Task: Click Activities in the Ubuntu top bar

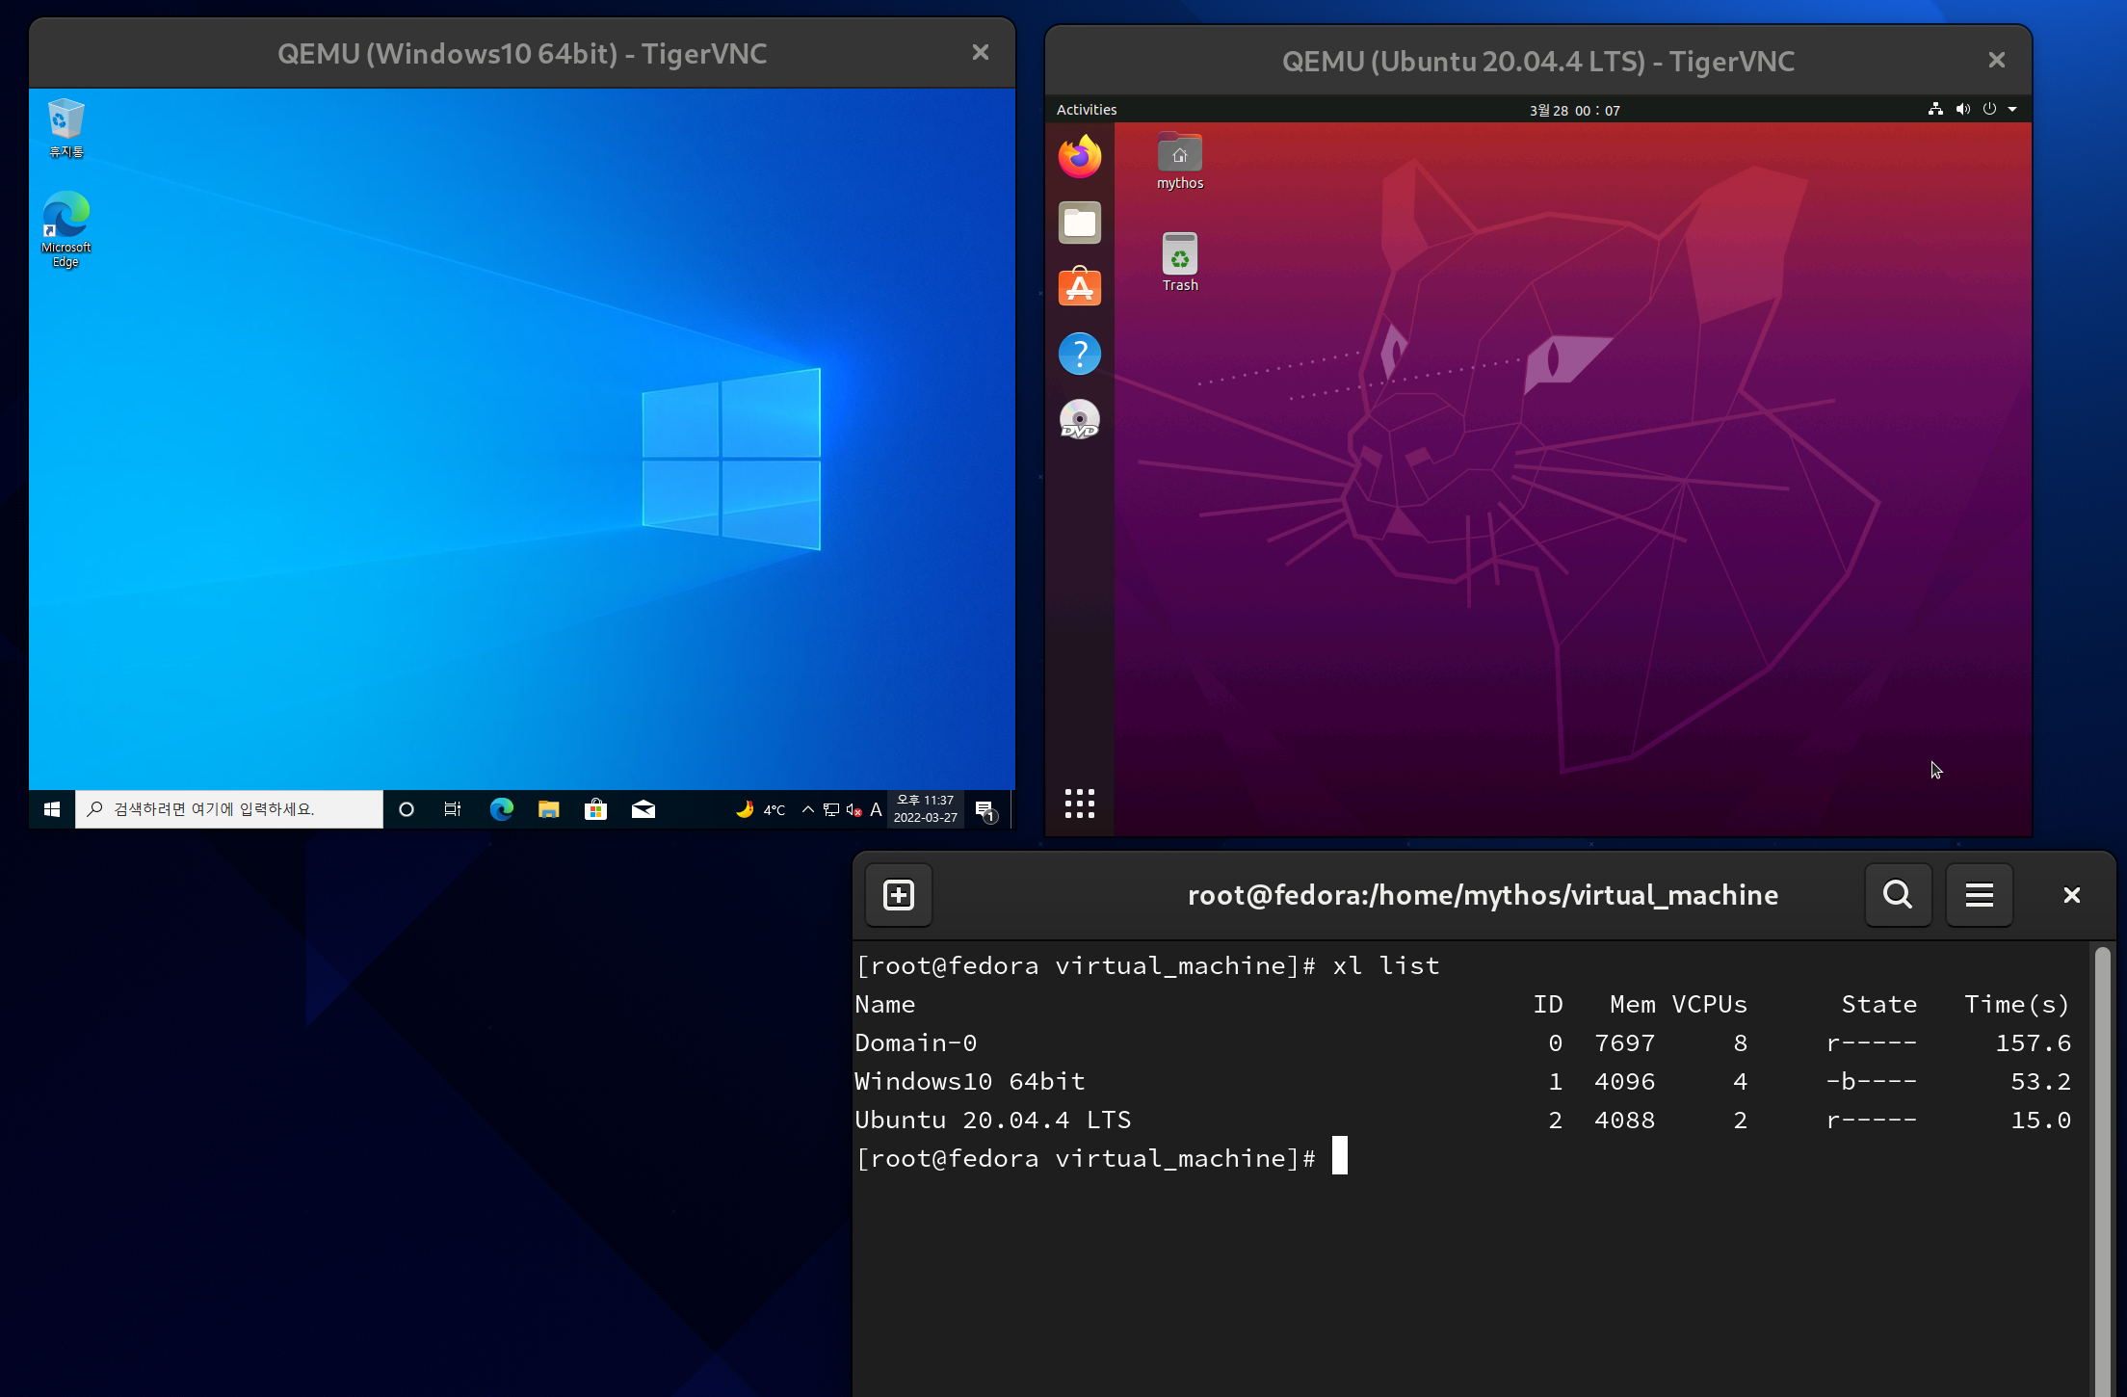Action: 1086,109
